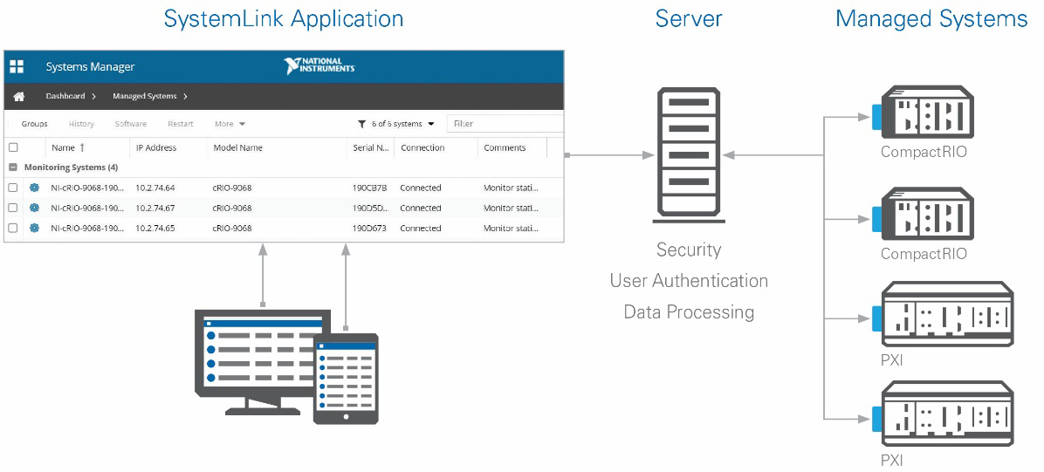
Task: Focus the Filter text input
Action: point(505,124)
